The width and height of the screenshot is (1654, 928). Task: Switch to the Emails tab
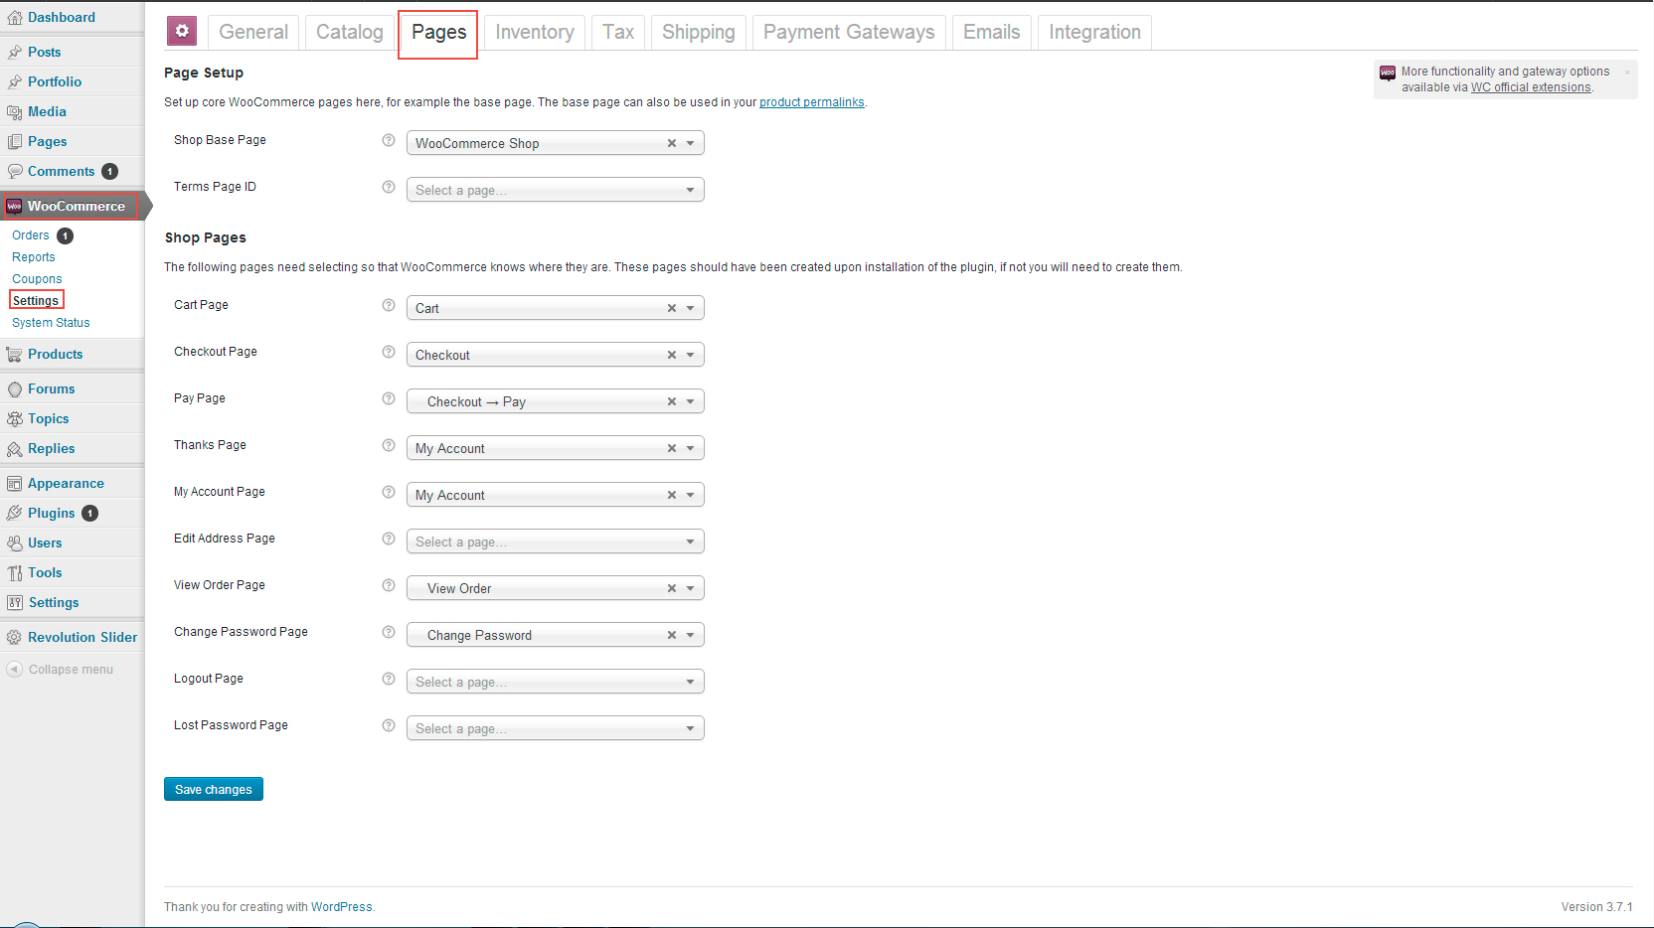pos(992,32)
